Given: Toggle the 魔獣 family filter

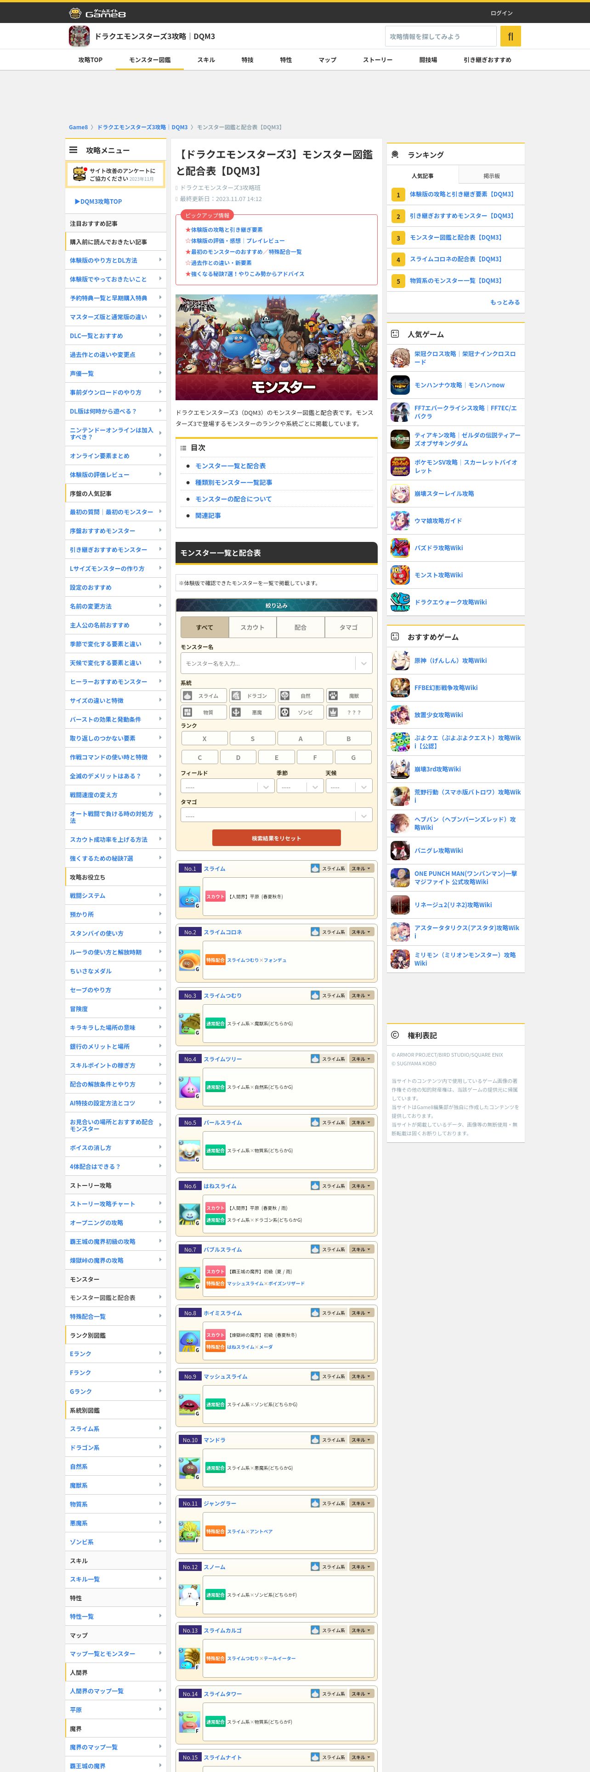Looking at the screenshot, I should [349, 696].
